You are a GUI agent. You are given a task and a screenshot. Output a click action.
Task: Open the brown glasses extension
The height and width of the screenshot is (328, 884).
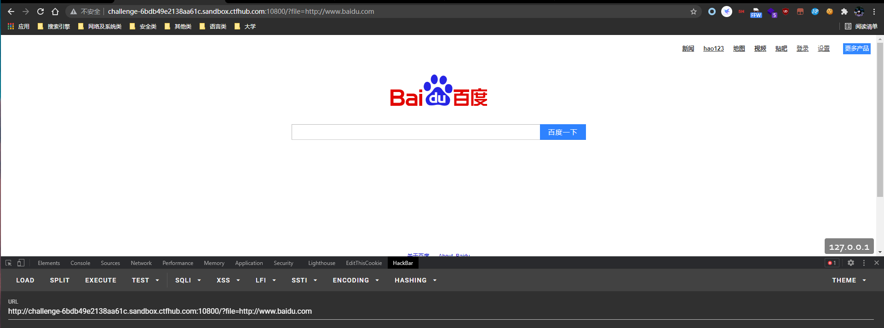point(800,12)
